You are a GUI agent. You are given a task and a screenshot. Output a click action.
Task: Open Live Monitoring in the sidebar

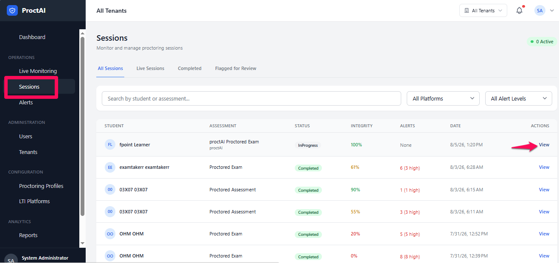coord(38,71)
